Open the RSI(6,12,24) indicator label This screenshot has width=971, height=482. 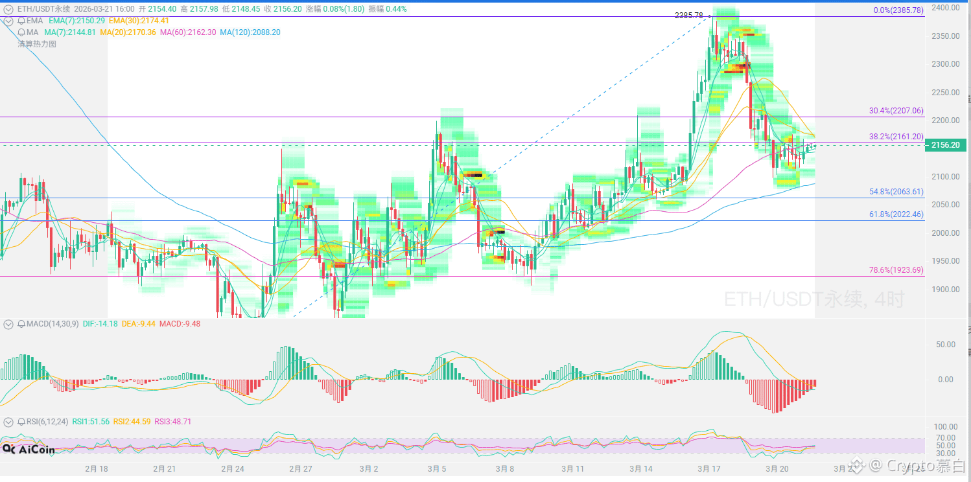[47, 422]
